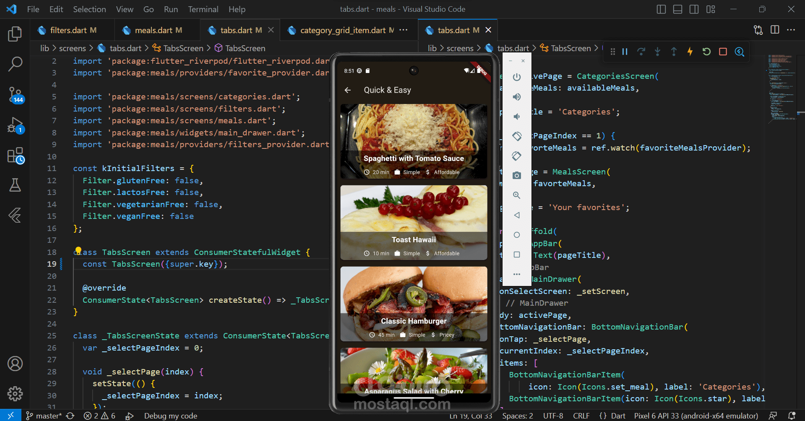805x421 pixels.
Task: Click the emulator volume down button
Action: 517,117
